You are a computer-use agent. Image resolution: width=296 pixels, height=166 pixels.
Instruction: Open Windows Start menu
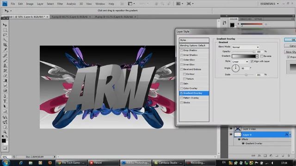(6, 162)
